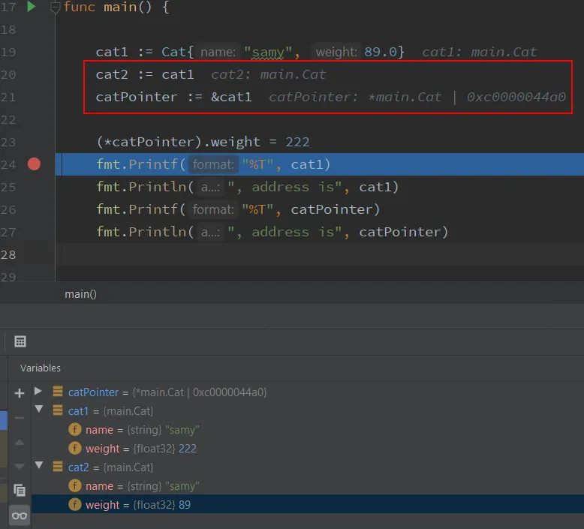Click the Remove Watch minus icon

pos(20,418)
